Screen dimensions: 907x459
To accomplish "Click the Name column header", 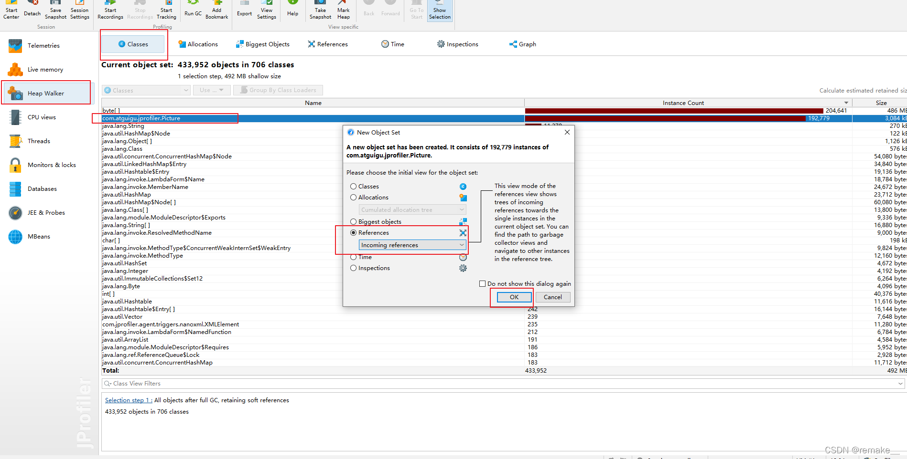I will [x=313, y=103].
